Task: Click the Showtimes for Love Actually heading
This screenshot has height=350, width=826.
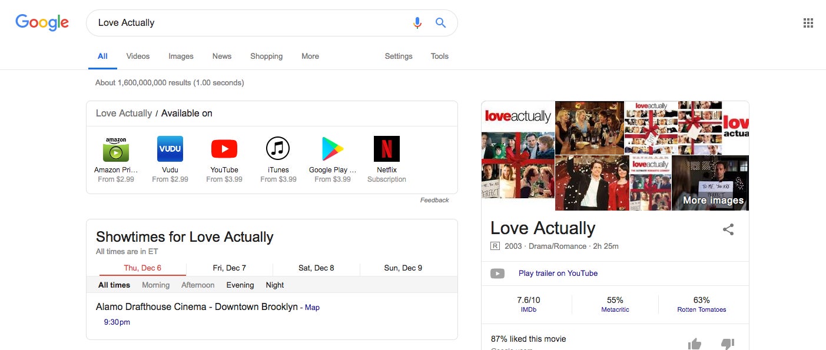Action: point(185,238)
